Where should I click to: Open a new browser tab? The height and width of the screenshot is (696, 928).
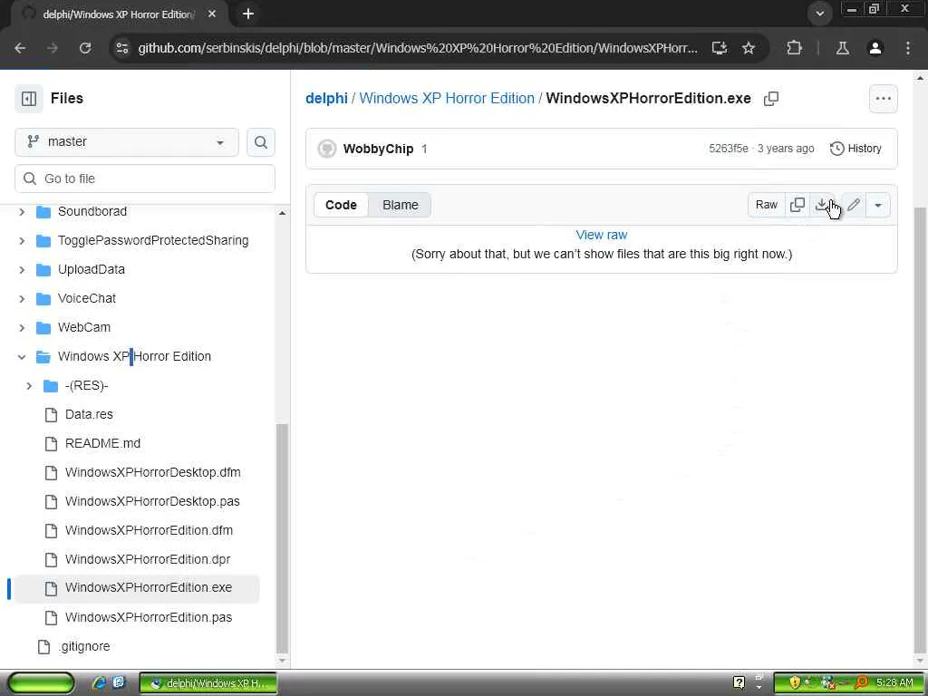coord(248,14)
